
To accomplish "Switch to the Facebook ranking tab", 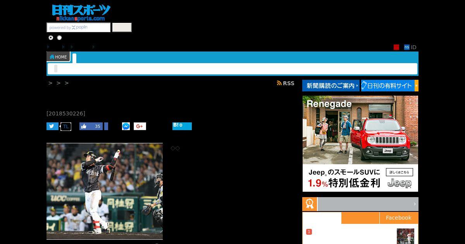I will [399, 218].
